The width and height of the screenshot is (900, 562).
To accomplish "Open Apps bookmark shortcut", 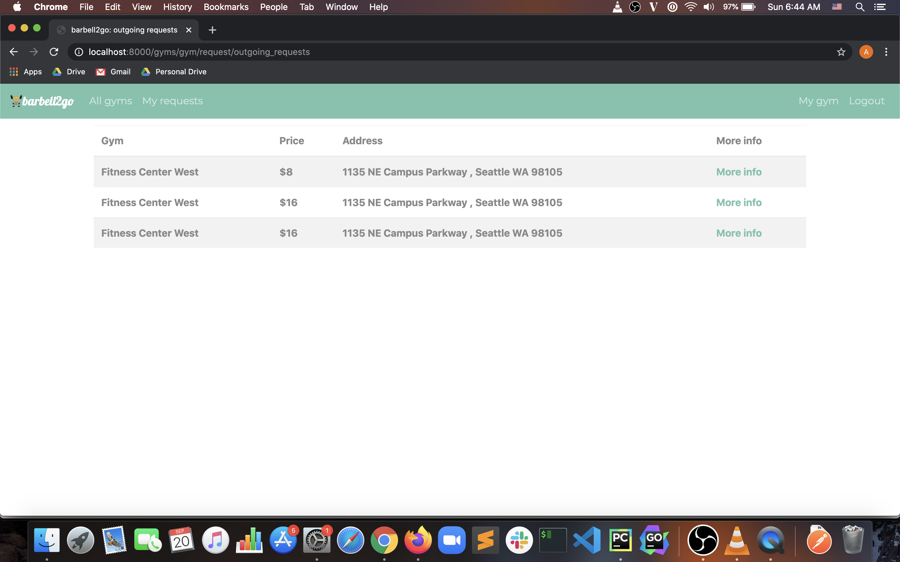I will tap(25, 72).
